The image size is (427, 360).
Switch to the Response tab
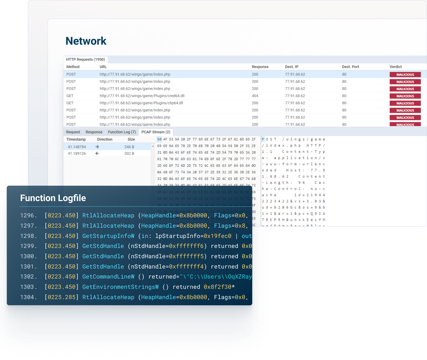point(94,132)
